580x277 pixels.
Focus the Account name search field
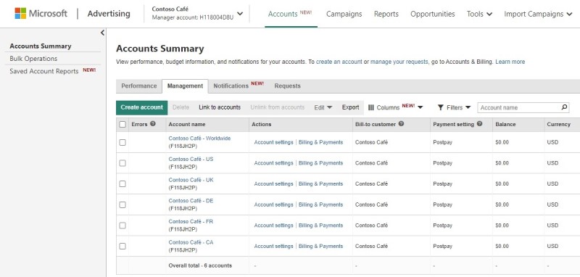tap(519, 107)
